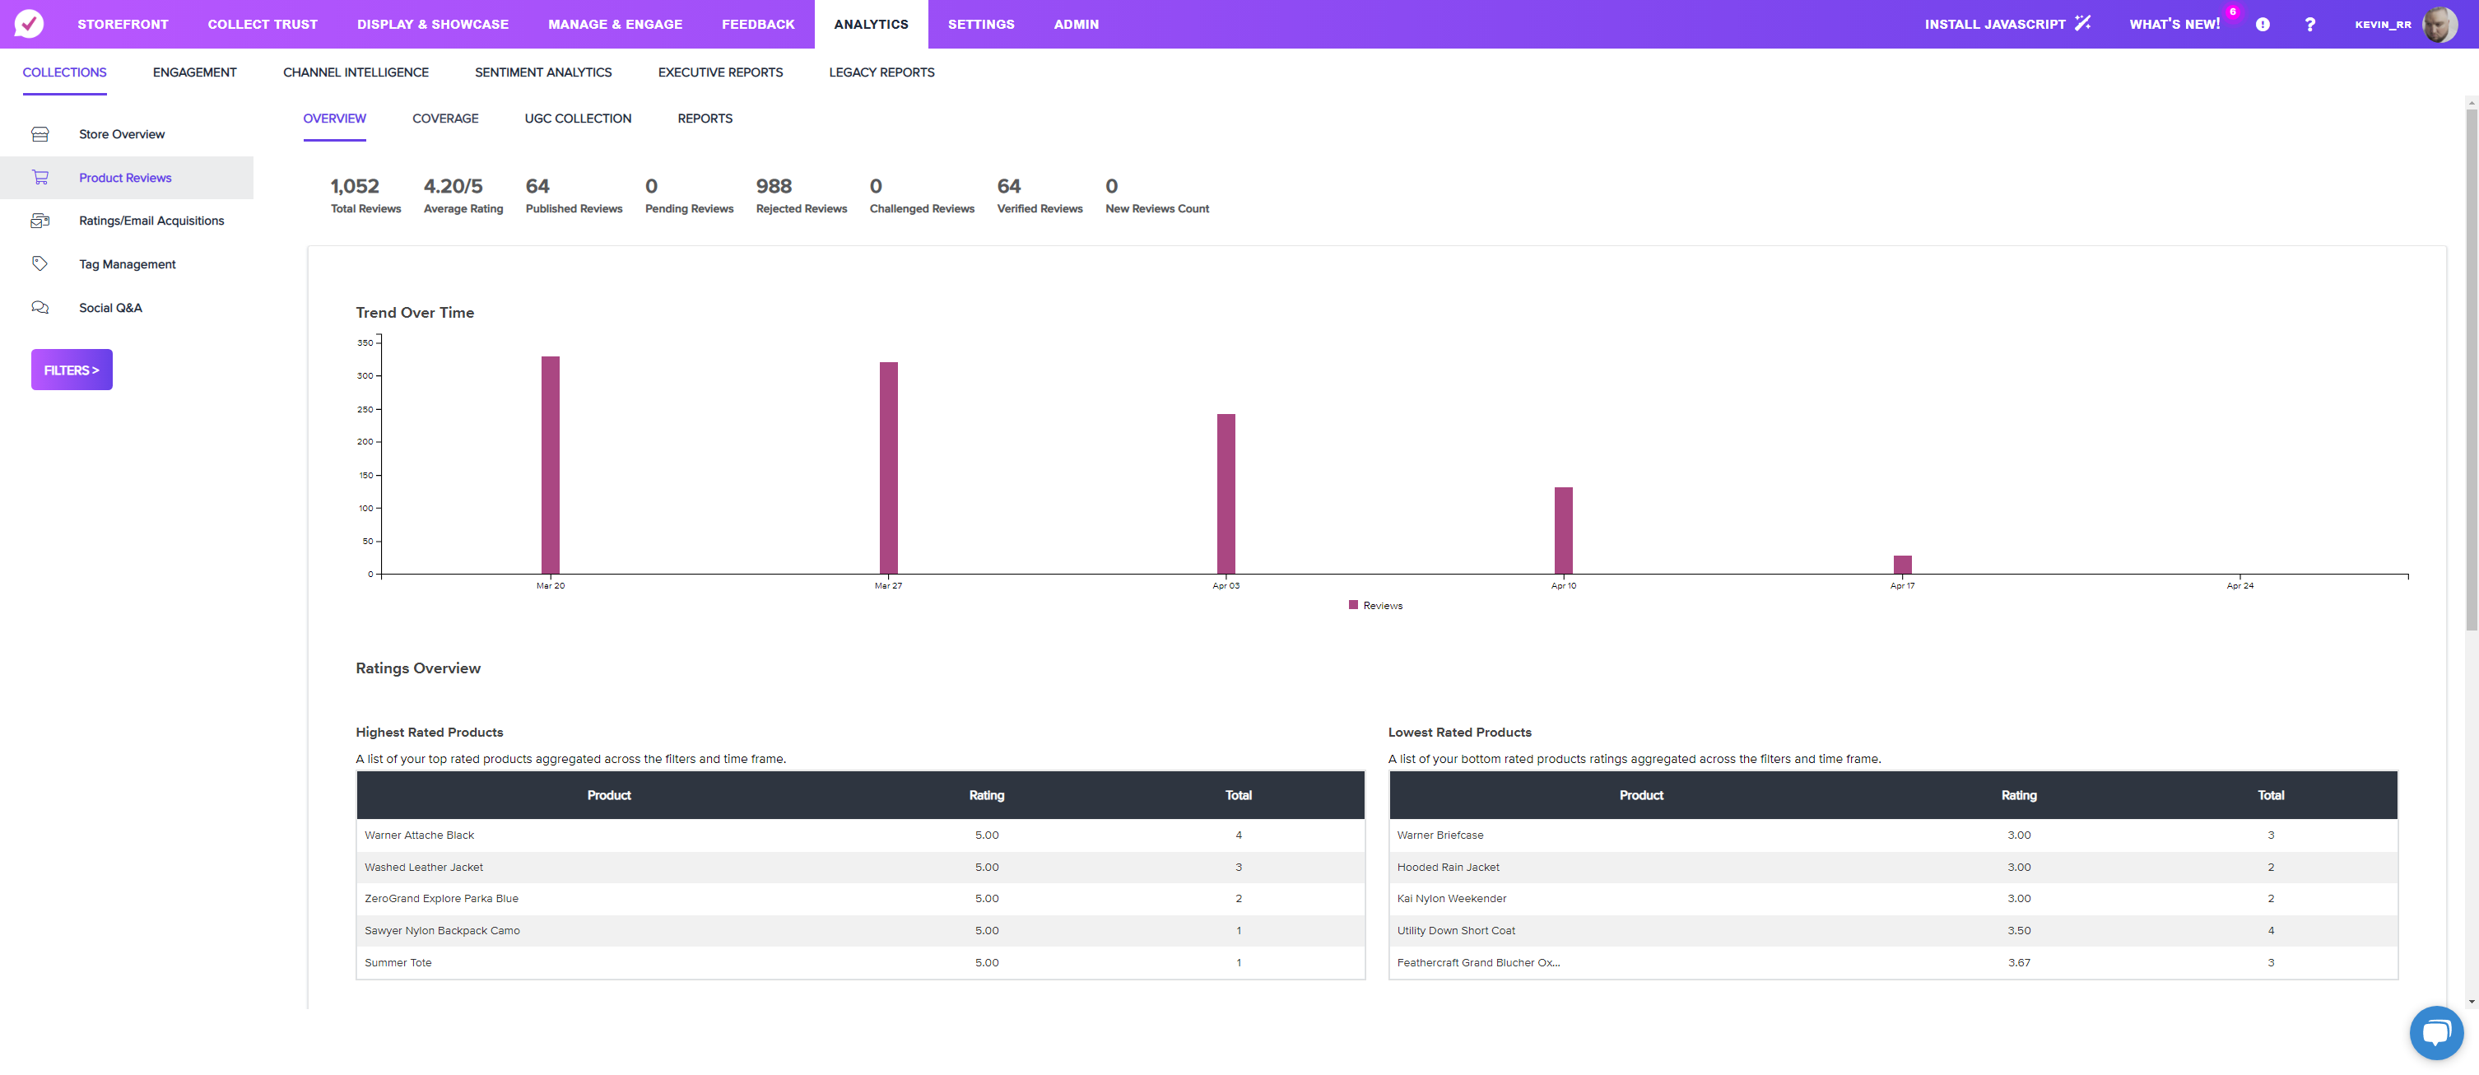This screenshot has width=2479, height=1075.
Task: Open the Storefront menu
Action: [x=123, y=24]
